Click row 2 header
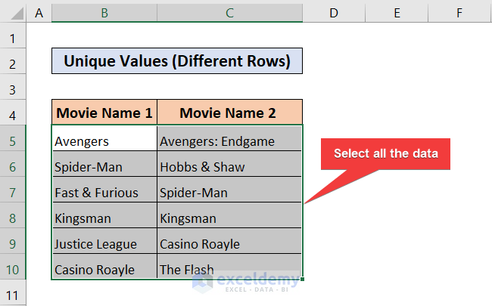This screenshot has width=492, height=306. [13, 63]
